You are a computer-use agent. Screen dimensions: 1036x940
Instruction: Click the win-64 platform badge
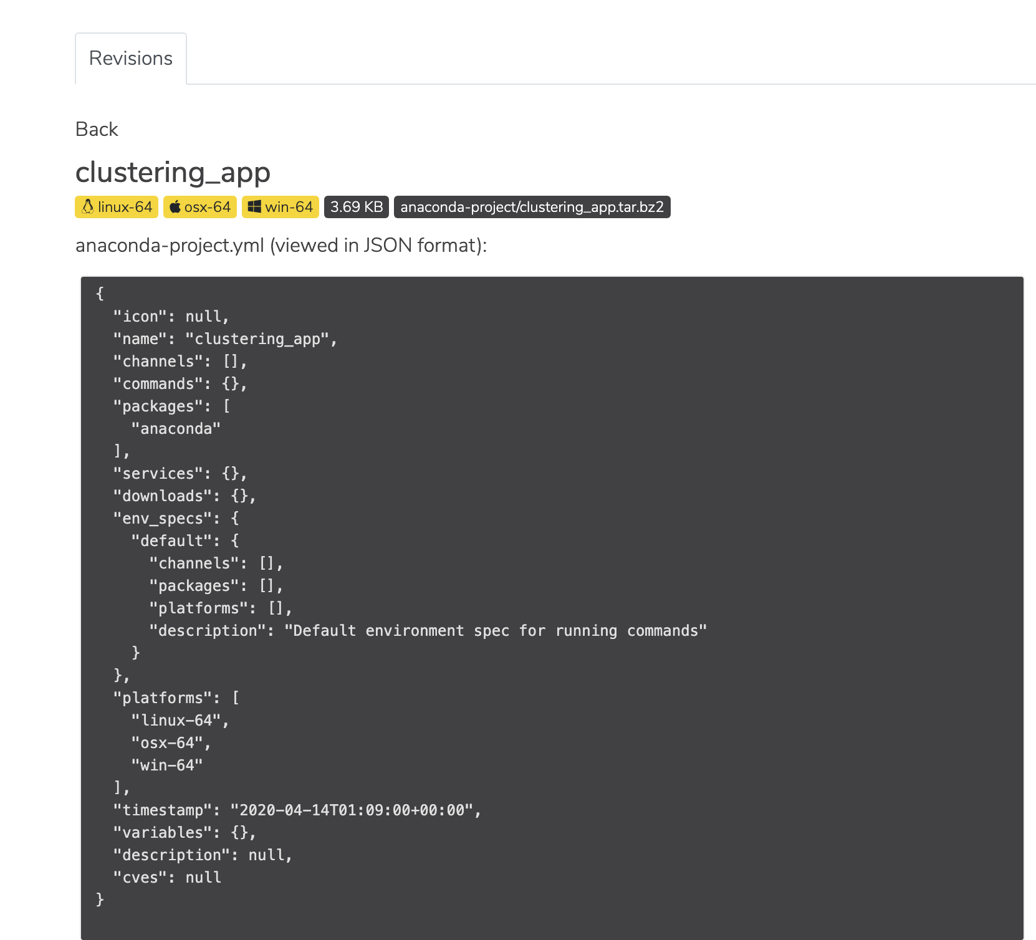(281, 207)
